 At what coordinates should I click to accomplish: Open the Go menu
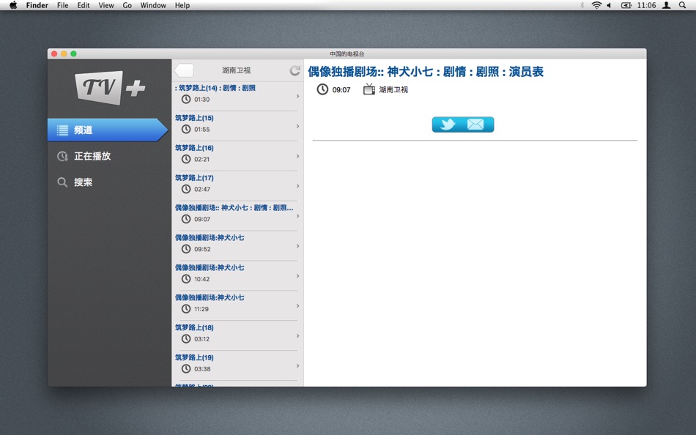pos(127,5)
